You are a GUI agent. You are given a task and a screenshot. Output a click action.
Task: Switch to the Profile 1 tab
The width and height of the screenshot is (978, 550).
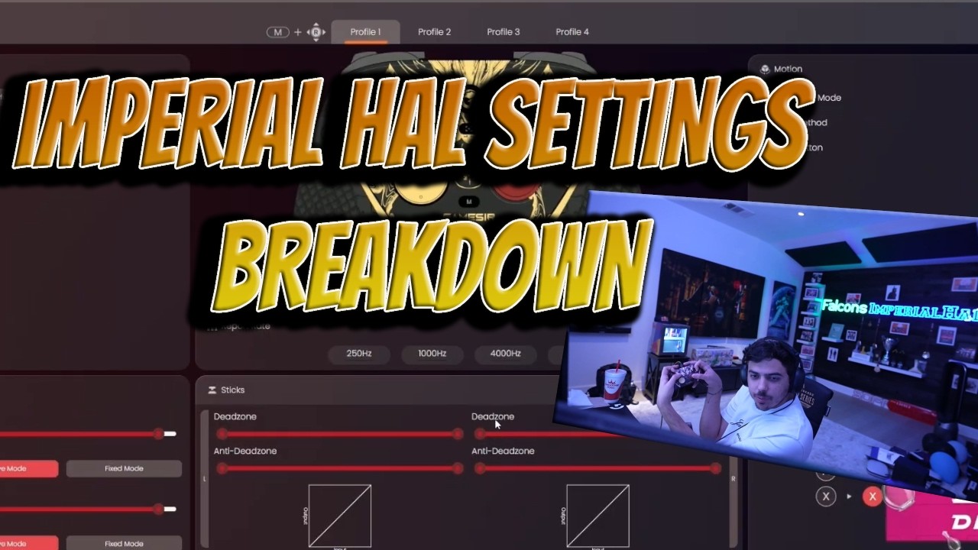click(x=365, y=32)
